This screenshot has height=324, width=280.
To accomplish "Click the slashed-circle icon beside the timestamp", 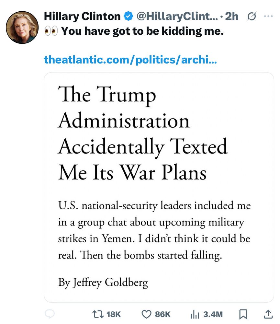I will (x=251, y=16).
